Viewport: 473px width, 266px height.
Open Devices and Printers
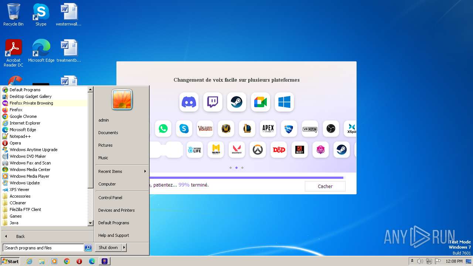122,210
